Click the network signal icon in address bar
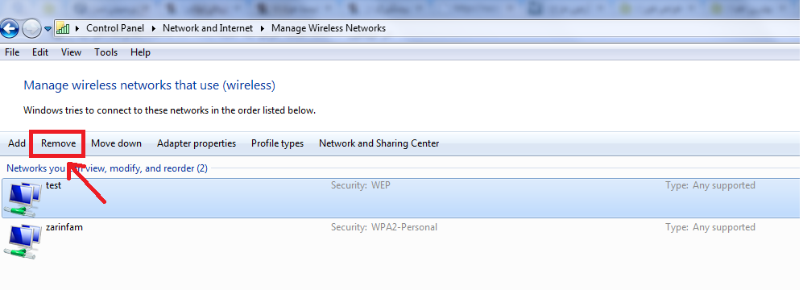The height and width of the screenshot is (290, 803). 63,29
